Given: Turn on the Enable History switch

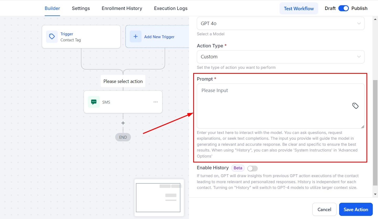Looking at the screenshot, I should 253,168.
